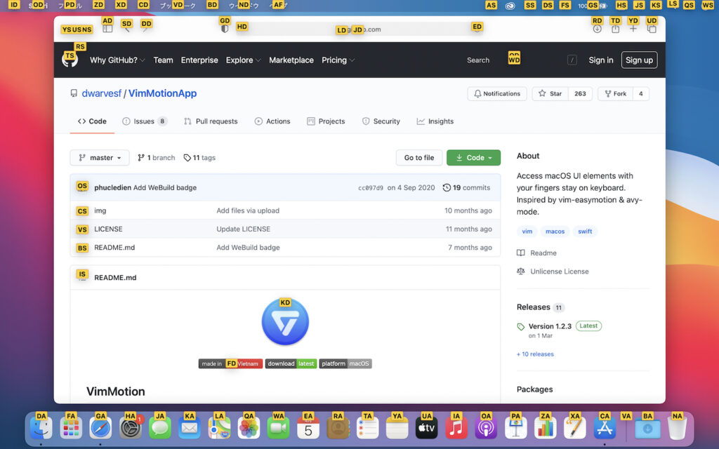The height and width of the screenshot is (449, 719).
Task: Open Safari downloads icon in toolbar
Action: [x=597, y=29]
